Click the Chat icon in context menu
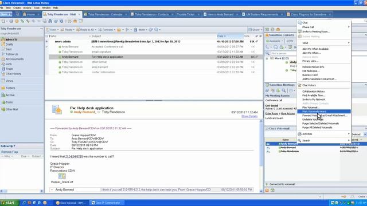Viewport: 367px width, 206px height. (299, 23)
